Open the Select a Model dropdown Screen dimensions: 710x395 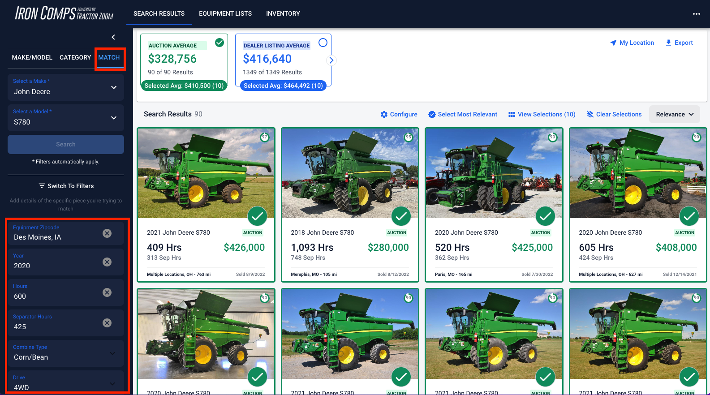(x=66, y=118)
